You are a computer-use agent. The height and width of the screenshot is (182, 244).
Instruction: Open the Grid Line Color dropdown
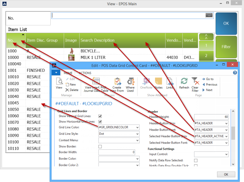(x=138, y=128)
